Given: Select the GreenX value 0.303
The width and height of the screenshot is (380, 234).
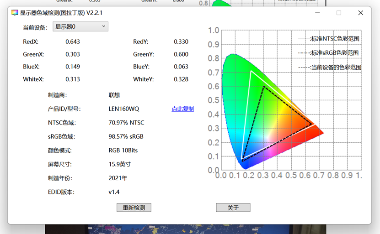Looking at the screenshot, I should point(73,54).
